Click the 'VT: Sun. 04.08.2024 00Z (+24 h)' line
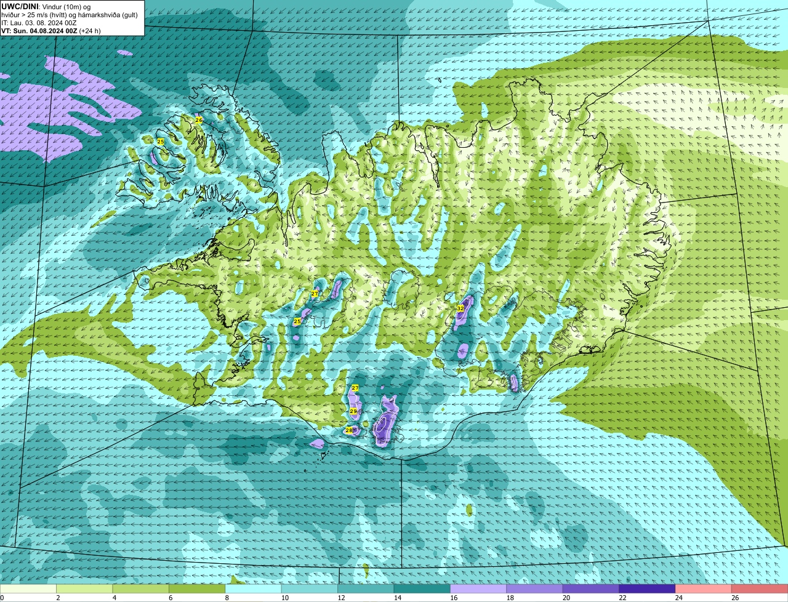This screenshot has height=602, width=788. pyautogui.click(x=50, y=31)
